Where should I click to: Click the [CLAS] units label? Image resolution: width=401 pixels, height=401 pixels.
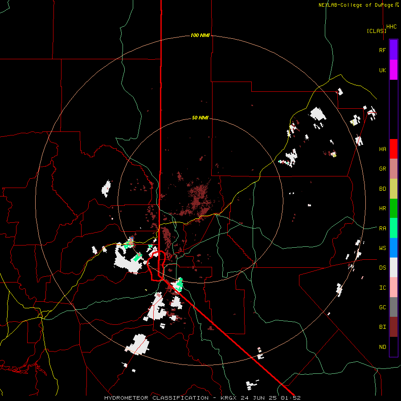click(376, 31)
